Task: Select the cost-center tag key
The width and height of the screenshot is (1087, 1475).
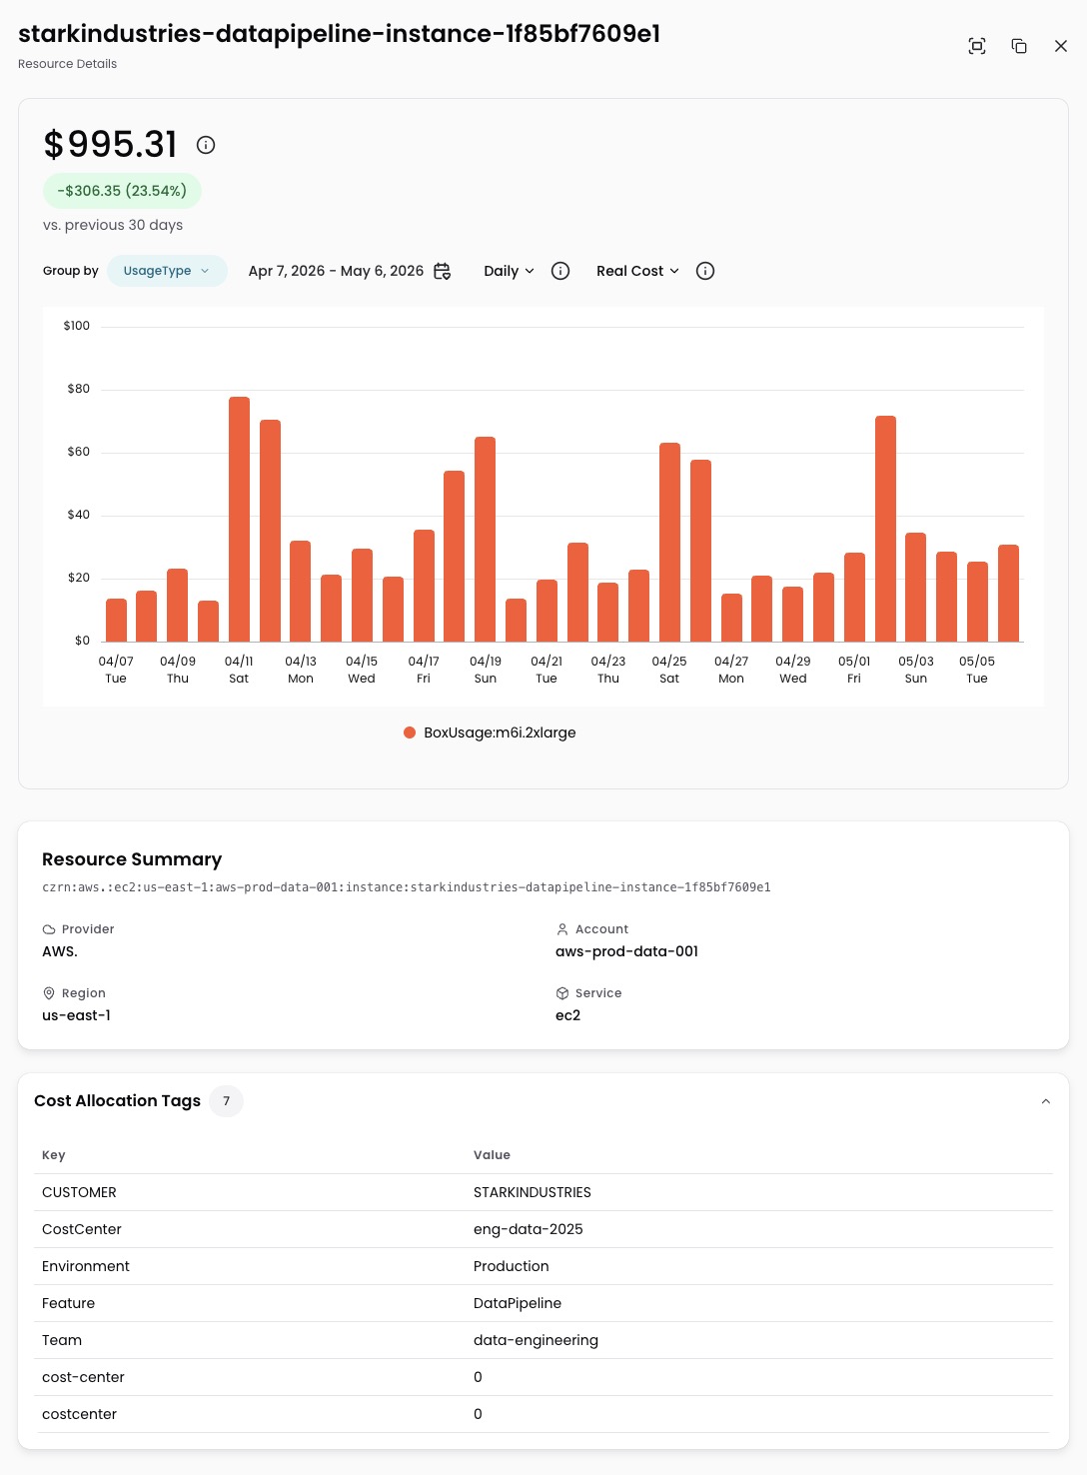Action: pos(84,1377)
